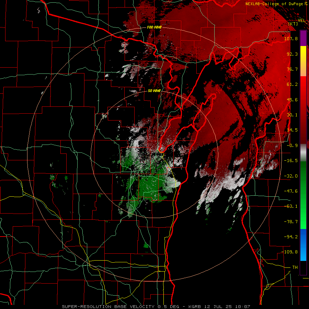Click the VEL legend title
The image size is (309, 309).
point(301,21)
